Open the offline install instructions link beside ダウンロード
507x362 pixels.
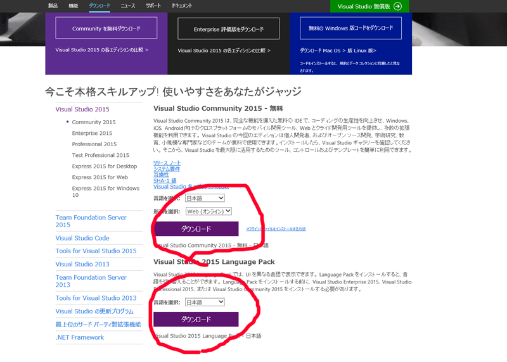click(276, 229)
